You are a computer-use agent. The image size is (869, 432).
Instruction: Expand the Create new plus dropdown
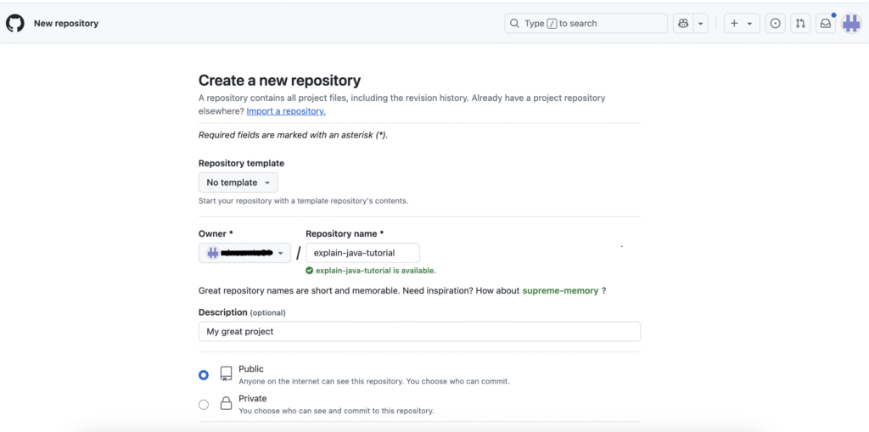click(741, 24)
